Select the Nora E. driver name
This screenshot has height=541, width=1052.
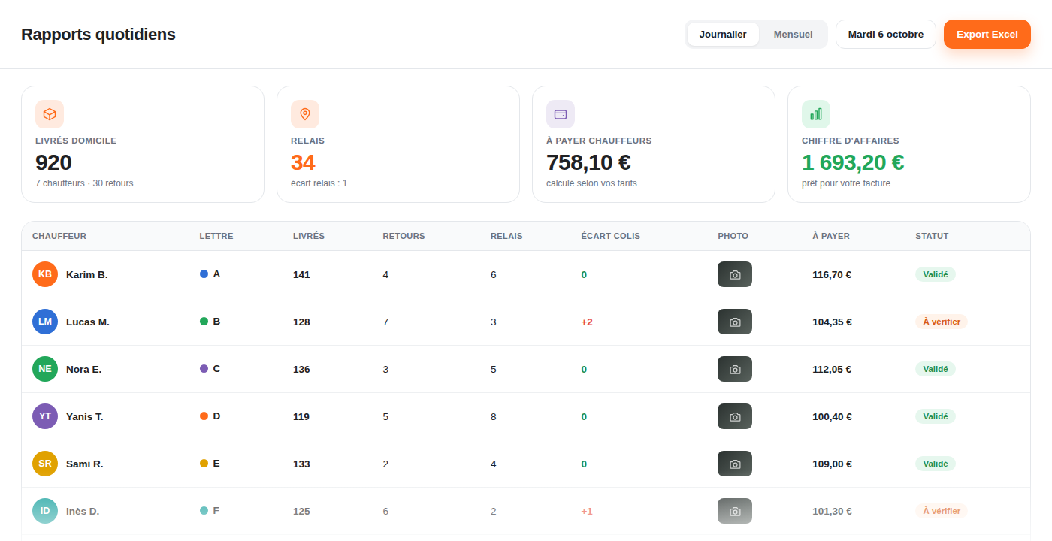click(x=83, y=369)
